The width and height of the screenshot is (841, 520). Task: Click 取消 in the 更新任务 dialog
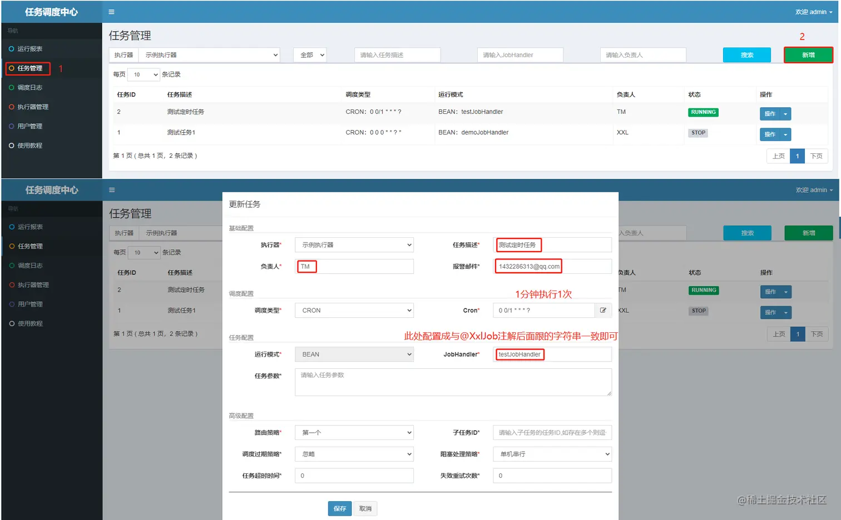click(x=365, y=508)
